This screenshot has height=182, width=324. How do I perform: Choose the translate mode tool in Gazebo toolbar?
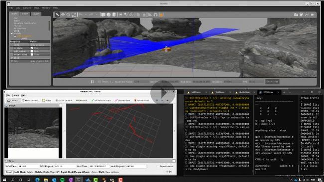point(63,14)
